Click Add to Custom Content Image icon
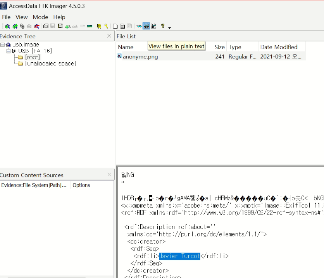This screenshot has height=278, width=324. click(67, 26)
